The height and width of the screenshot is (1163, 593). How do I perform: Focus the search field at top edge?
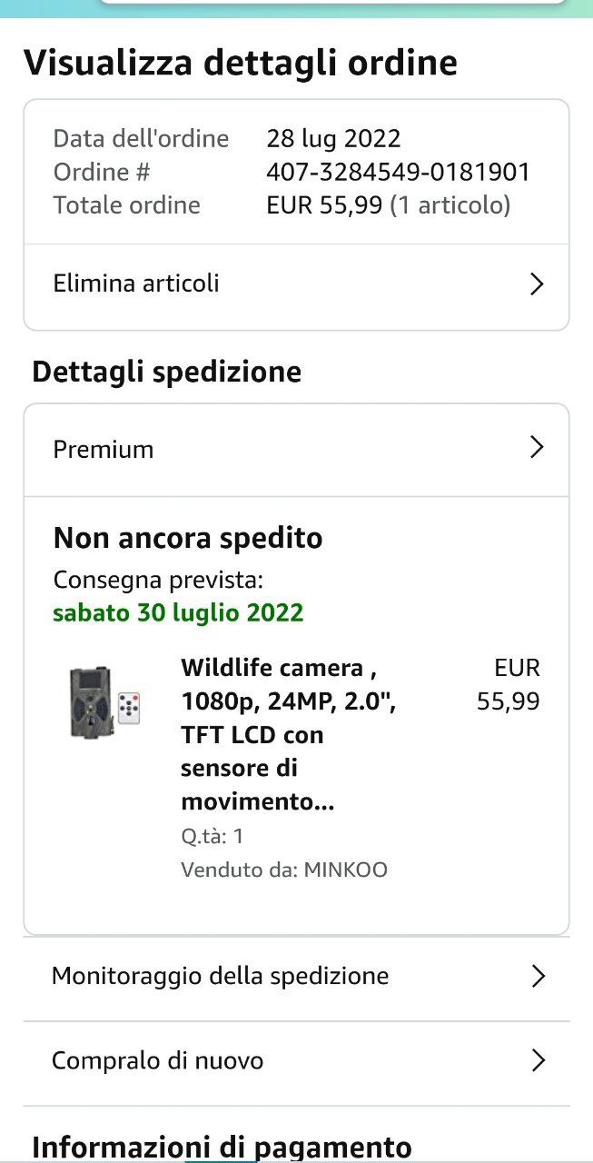click(x=332, y=3)
